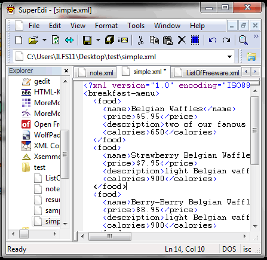Reload the file with green refresh icon
Screen dimensions: 267x260
[x=56, y=40]
